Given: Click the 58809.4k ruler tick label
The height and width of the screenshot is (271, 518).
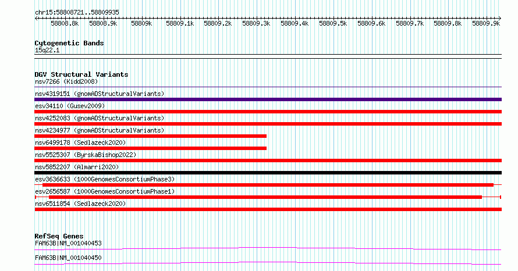Looking at the screenshot, I should pos(295,23).
